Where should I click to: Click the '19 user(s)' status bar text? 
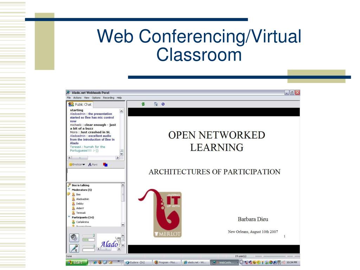(x=240, y=256)
